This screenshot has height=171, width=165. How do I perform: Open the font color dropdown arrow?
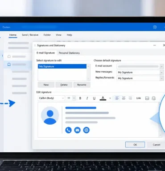110,98
